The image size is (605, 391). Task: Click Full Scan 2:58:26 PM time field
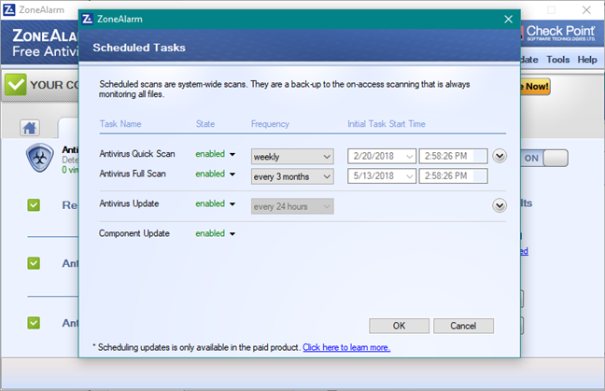[x=454, y=175]
